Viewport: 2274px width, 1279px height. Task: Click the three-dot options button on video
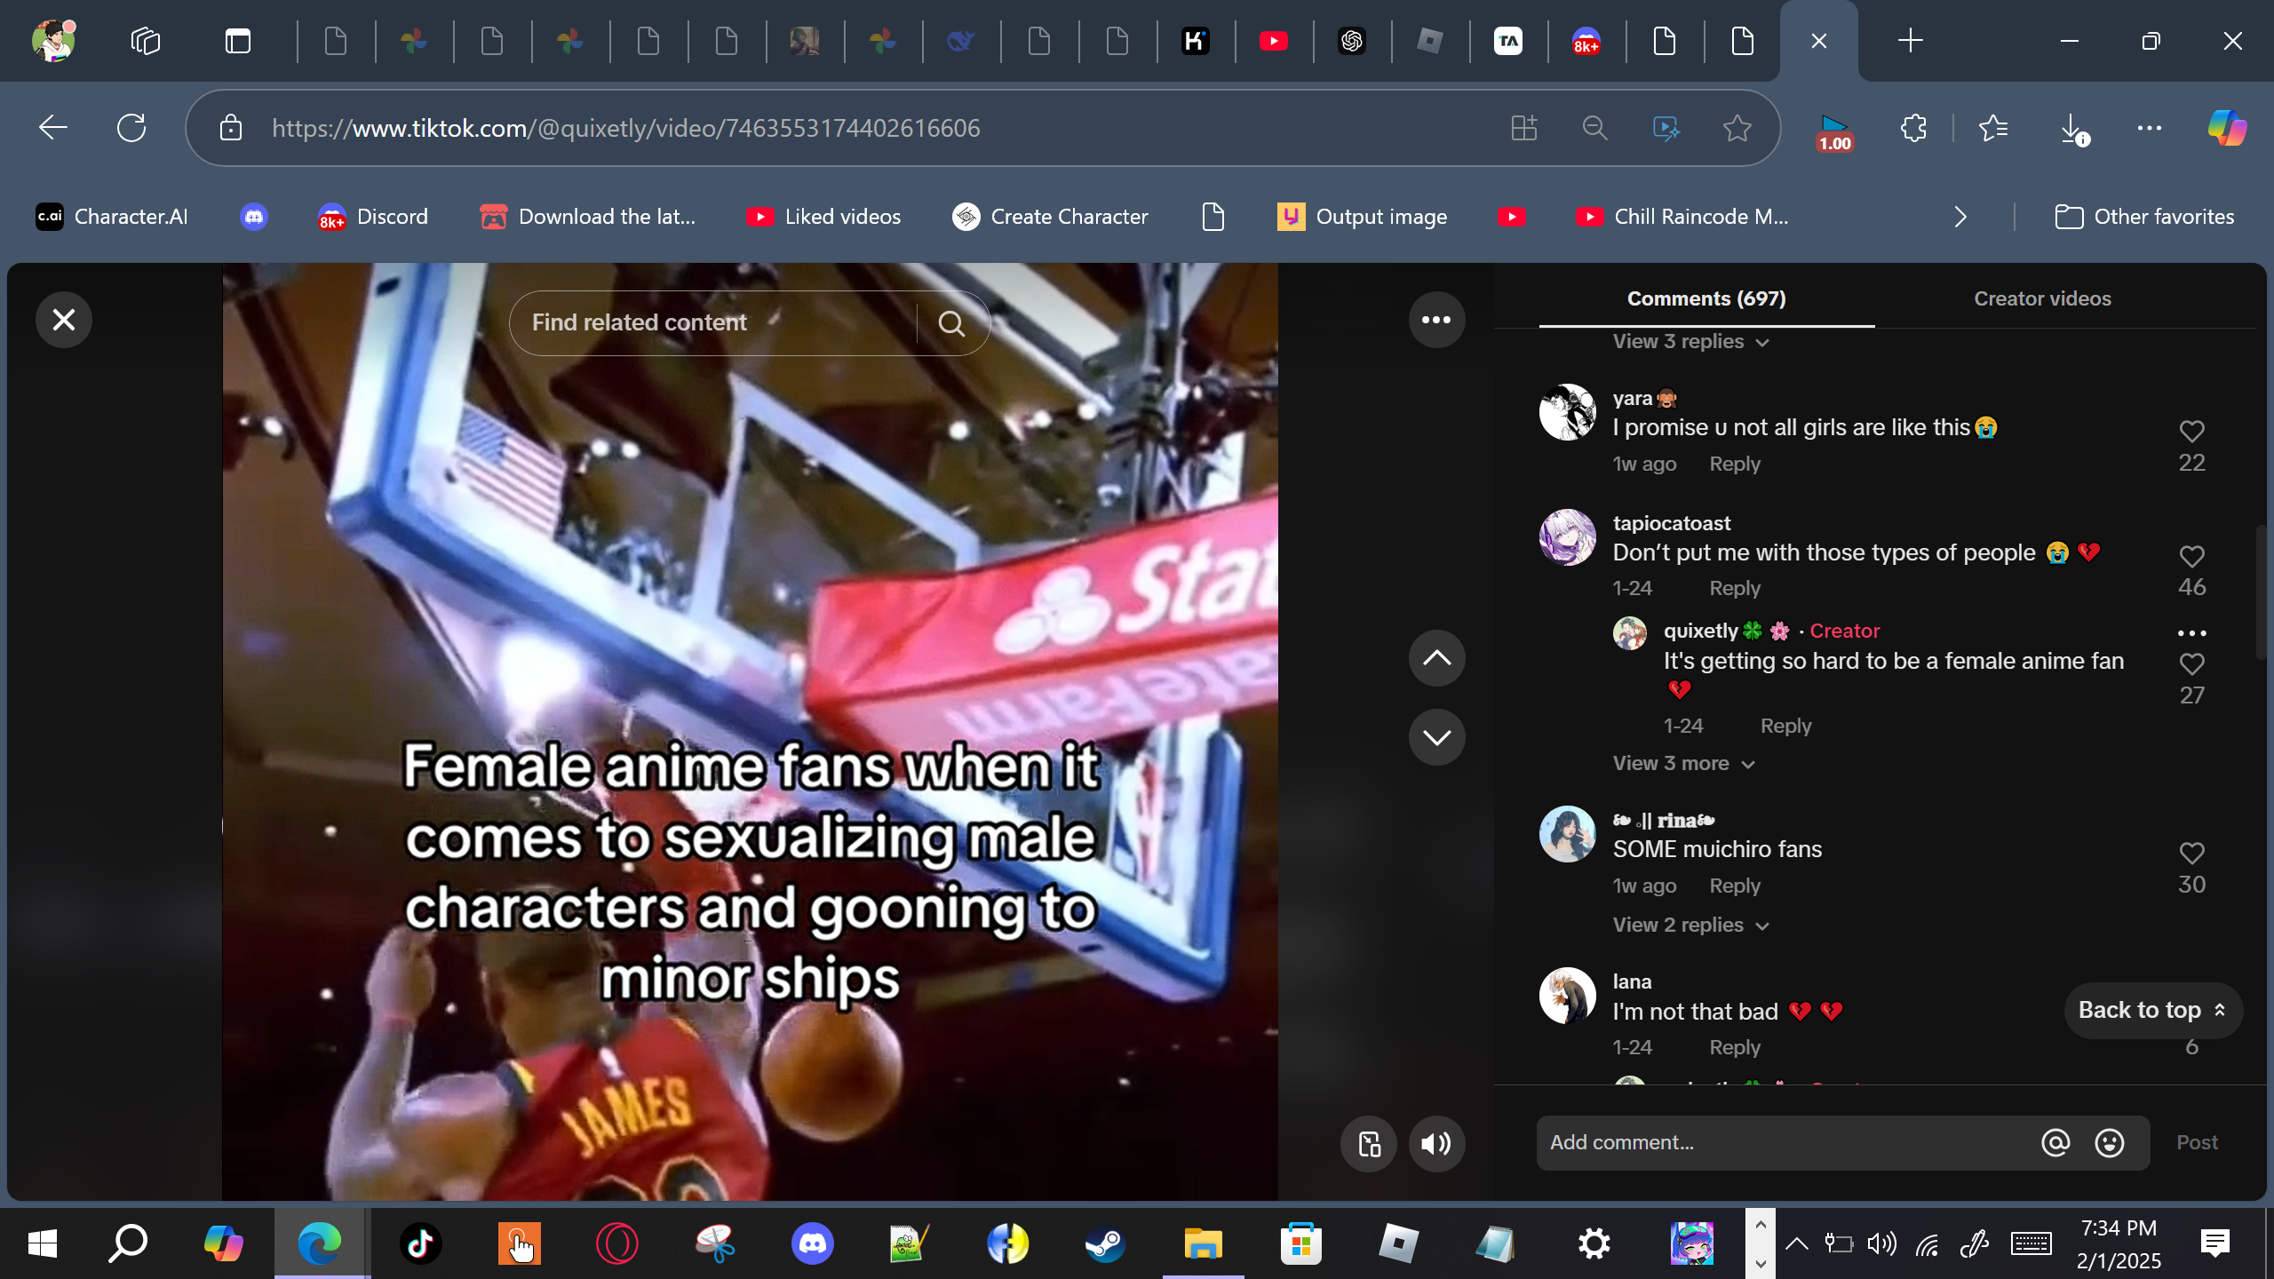tap(1435, 320)
